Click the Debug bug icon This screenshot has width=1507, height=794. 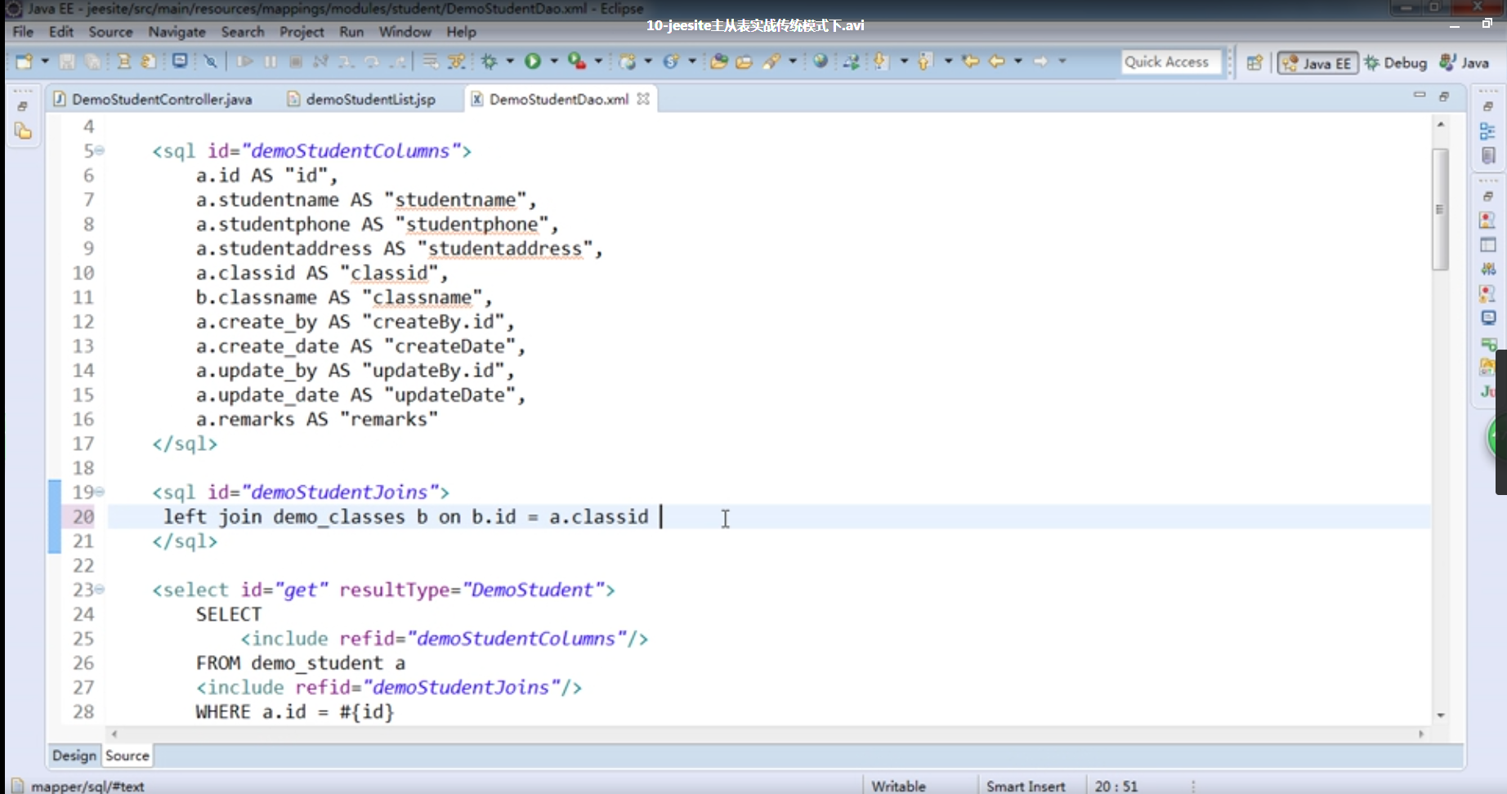(x=490, y=61)
